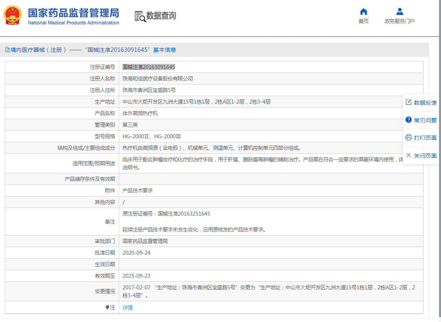Open 政务服务门户 person icon
This screenshot has height=322, width=441.
[x=400, y=12]
